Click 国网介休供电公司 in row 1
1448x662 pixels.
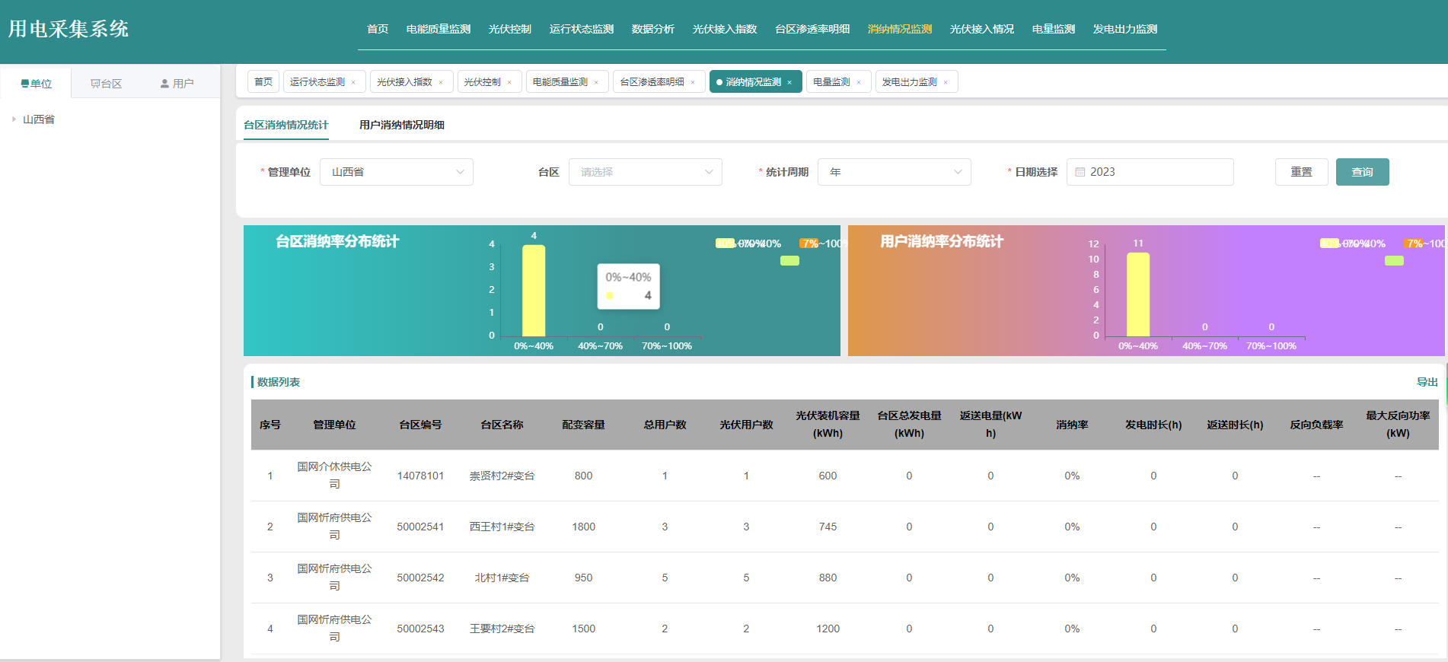click(334, 476)
